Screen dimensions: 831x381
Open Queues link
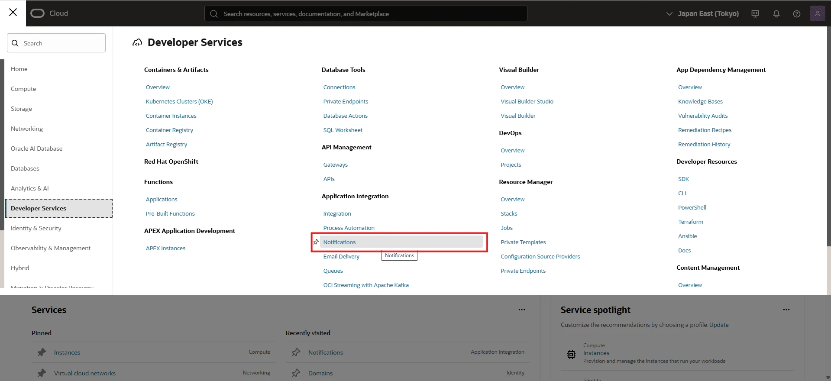coord(333,271)
